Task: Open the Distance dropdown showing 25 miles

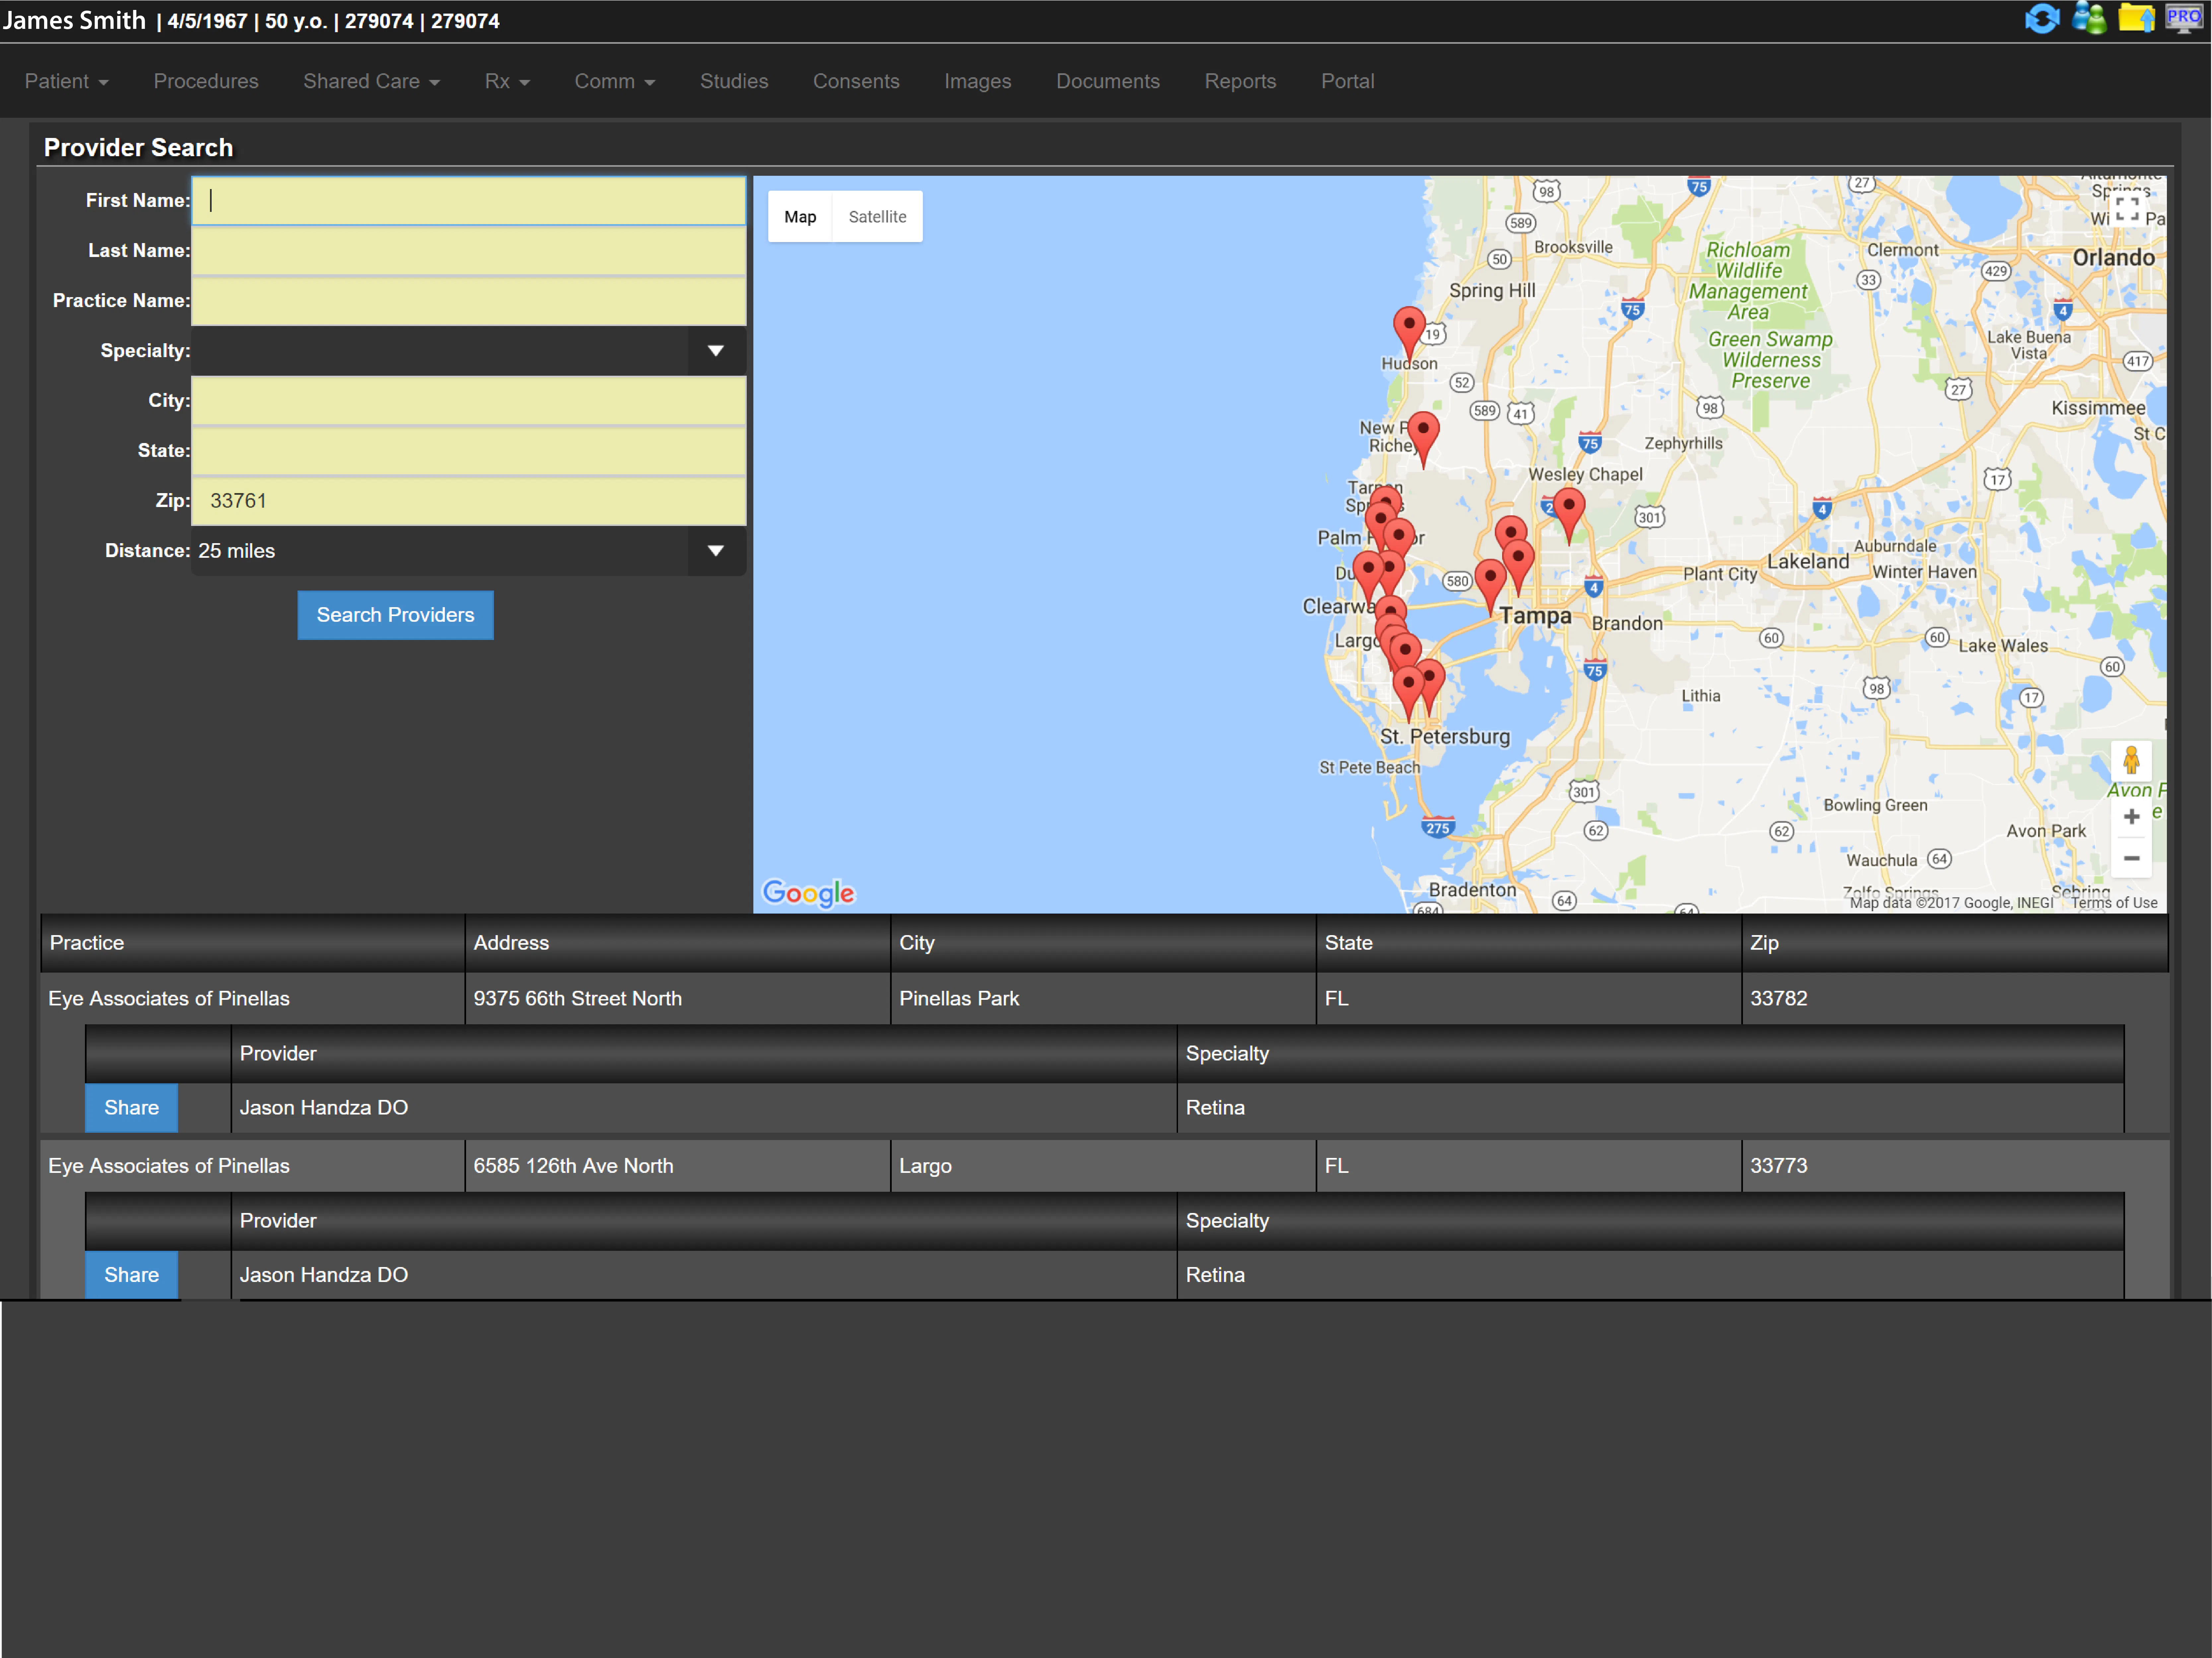Action: (468, 551)
